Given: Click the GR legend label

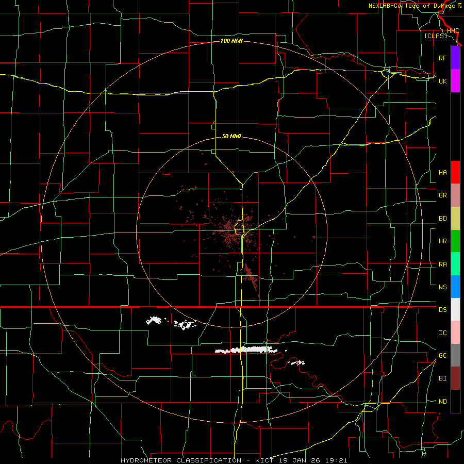Looking at the screenshot, I should coord(442,195).
